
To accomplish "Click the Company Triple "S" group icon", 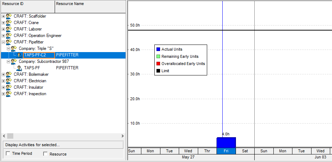I will pos(14,48).
